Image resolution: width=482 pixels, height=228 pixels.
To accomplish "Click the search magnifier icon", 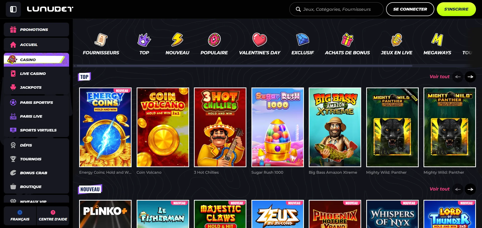I will tap(298, 9).
